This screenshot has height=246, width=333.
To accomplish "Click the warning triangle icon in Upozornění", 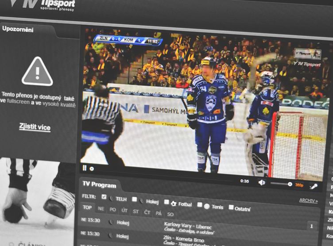I will point(37,72).
